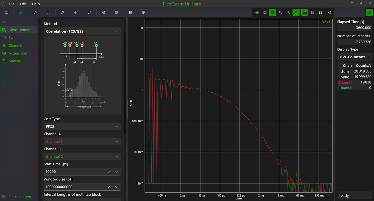This screenshot has height=201, width=374.
Task: Select the Sum row in countrate table
Action: click(355, 71)
